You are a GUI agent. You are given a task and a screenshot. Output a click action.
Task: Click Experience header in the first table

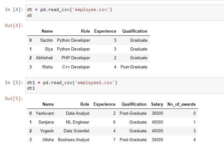tap(105, 31)
